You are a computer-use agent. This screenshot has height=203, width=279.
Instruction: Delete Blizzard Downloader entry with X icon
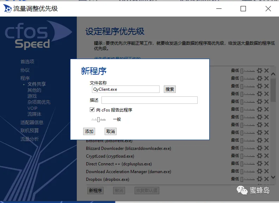pyautogui.click(x=266, y=148)
